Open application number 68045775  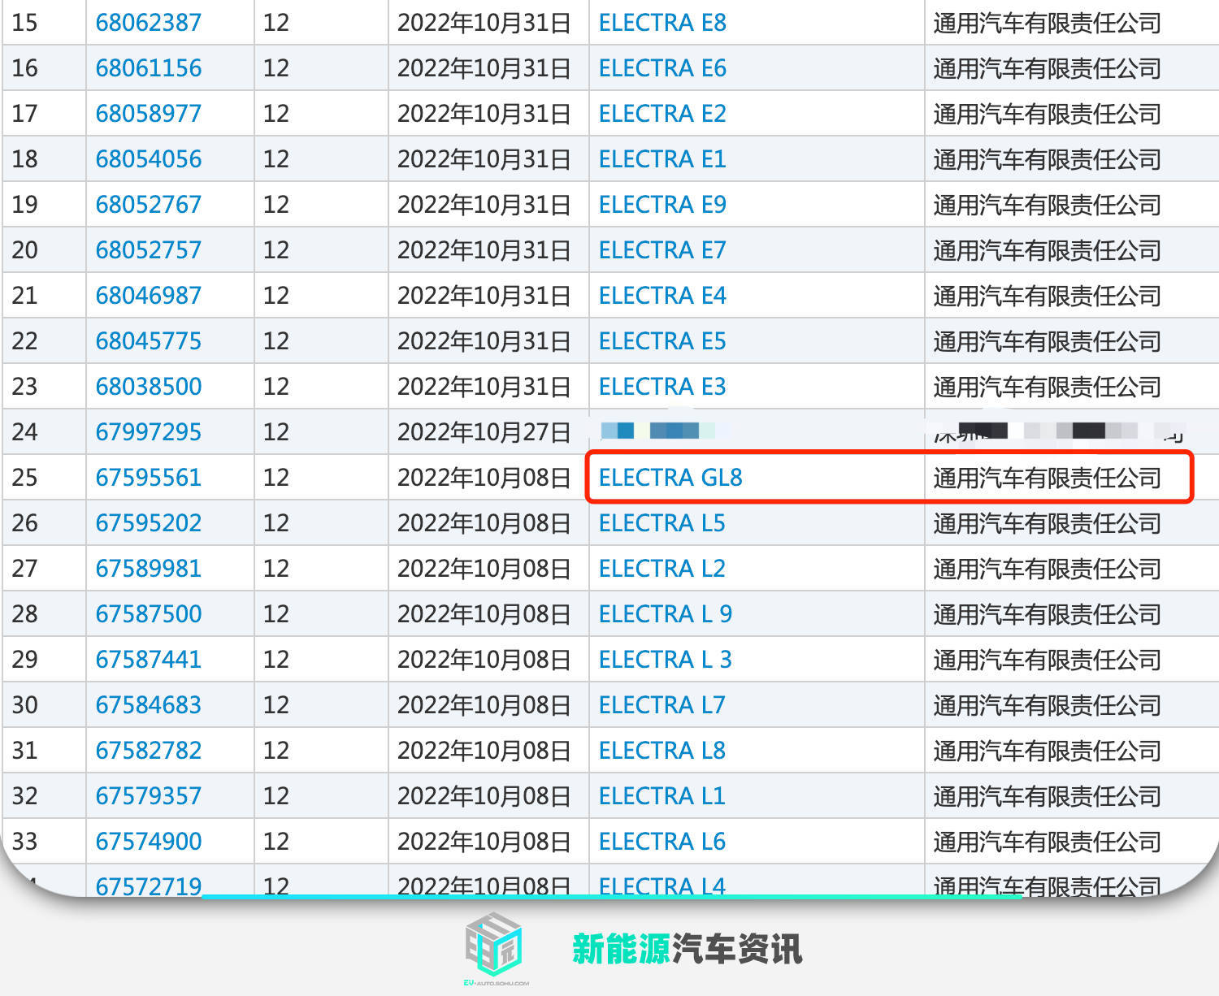pos(148,341)
